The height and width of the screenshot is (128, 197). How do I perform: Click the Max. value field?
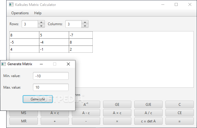click(x=51, y=87)
